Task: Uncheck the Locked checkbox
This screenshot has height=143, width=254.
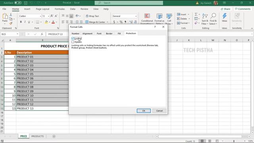Action: coord(73,39)
